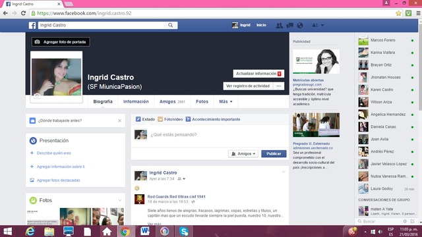Screen dimensions: 422x237
Task: Click the camera icon on profile picture
Action: [x=37, y=95]
